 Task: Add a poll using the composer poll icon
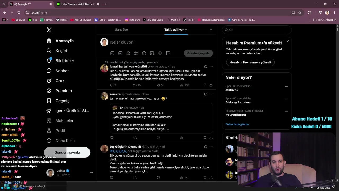pos(136,53)
